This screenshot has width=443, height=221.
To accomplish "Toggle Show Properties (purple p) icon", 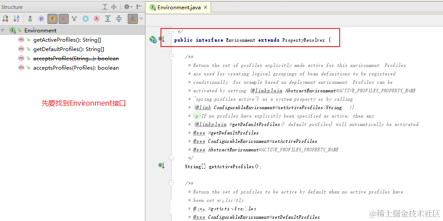I will (41, 19).
